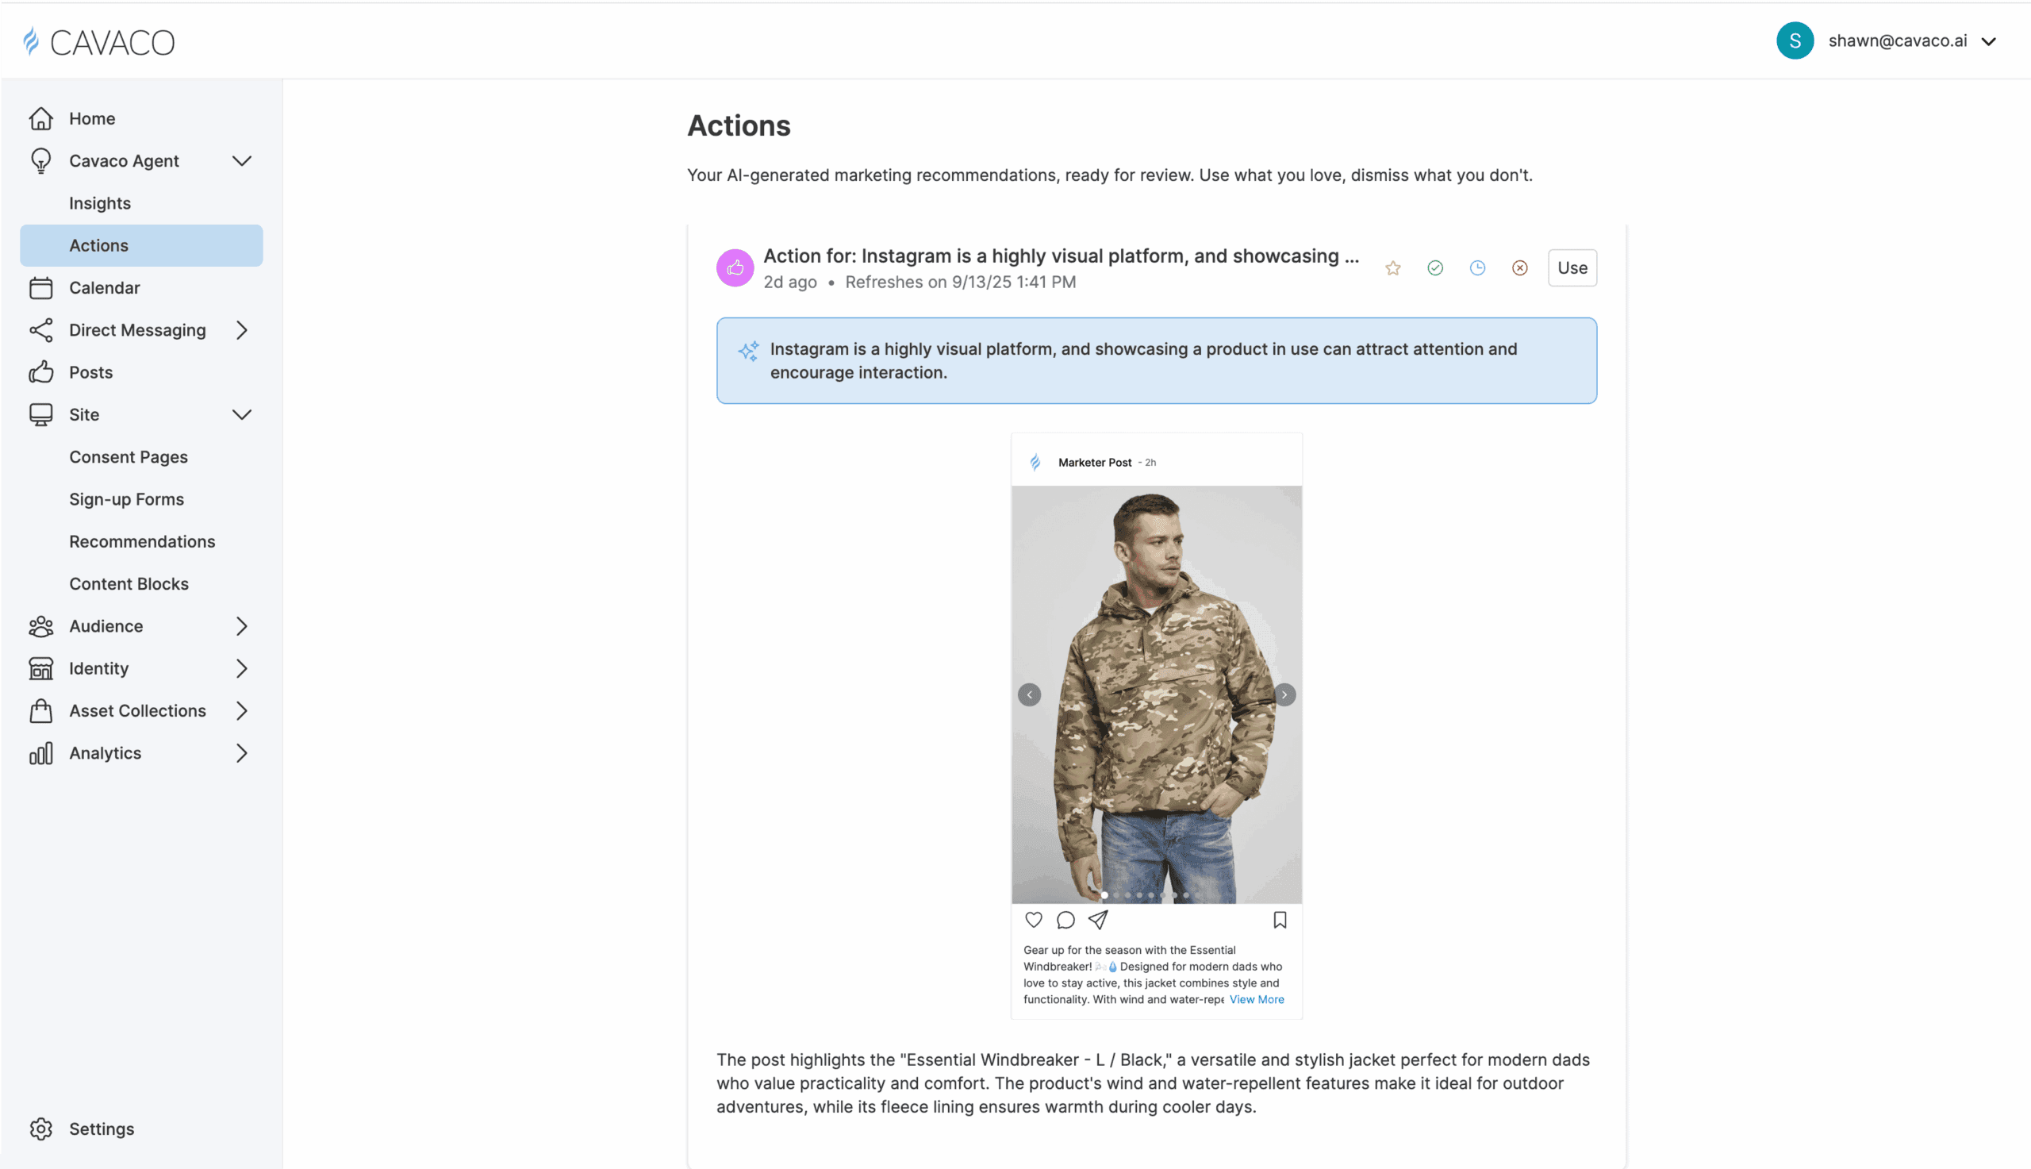The width and height of the screenshot is (2031, 1169).
Task: Open the comment icon on the post preview
Action: [1065, 920]
